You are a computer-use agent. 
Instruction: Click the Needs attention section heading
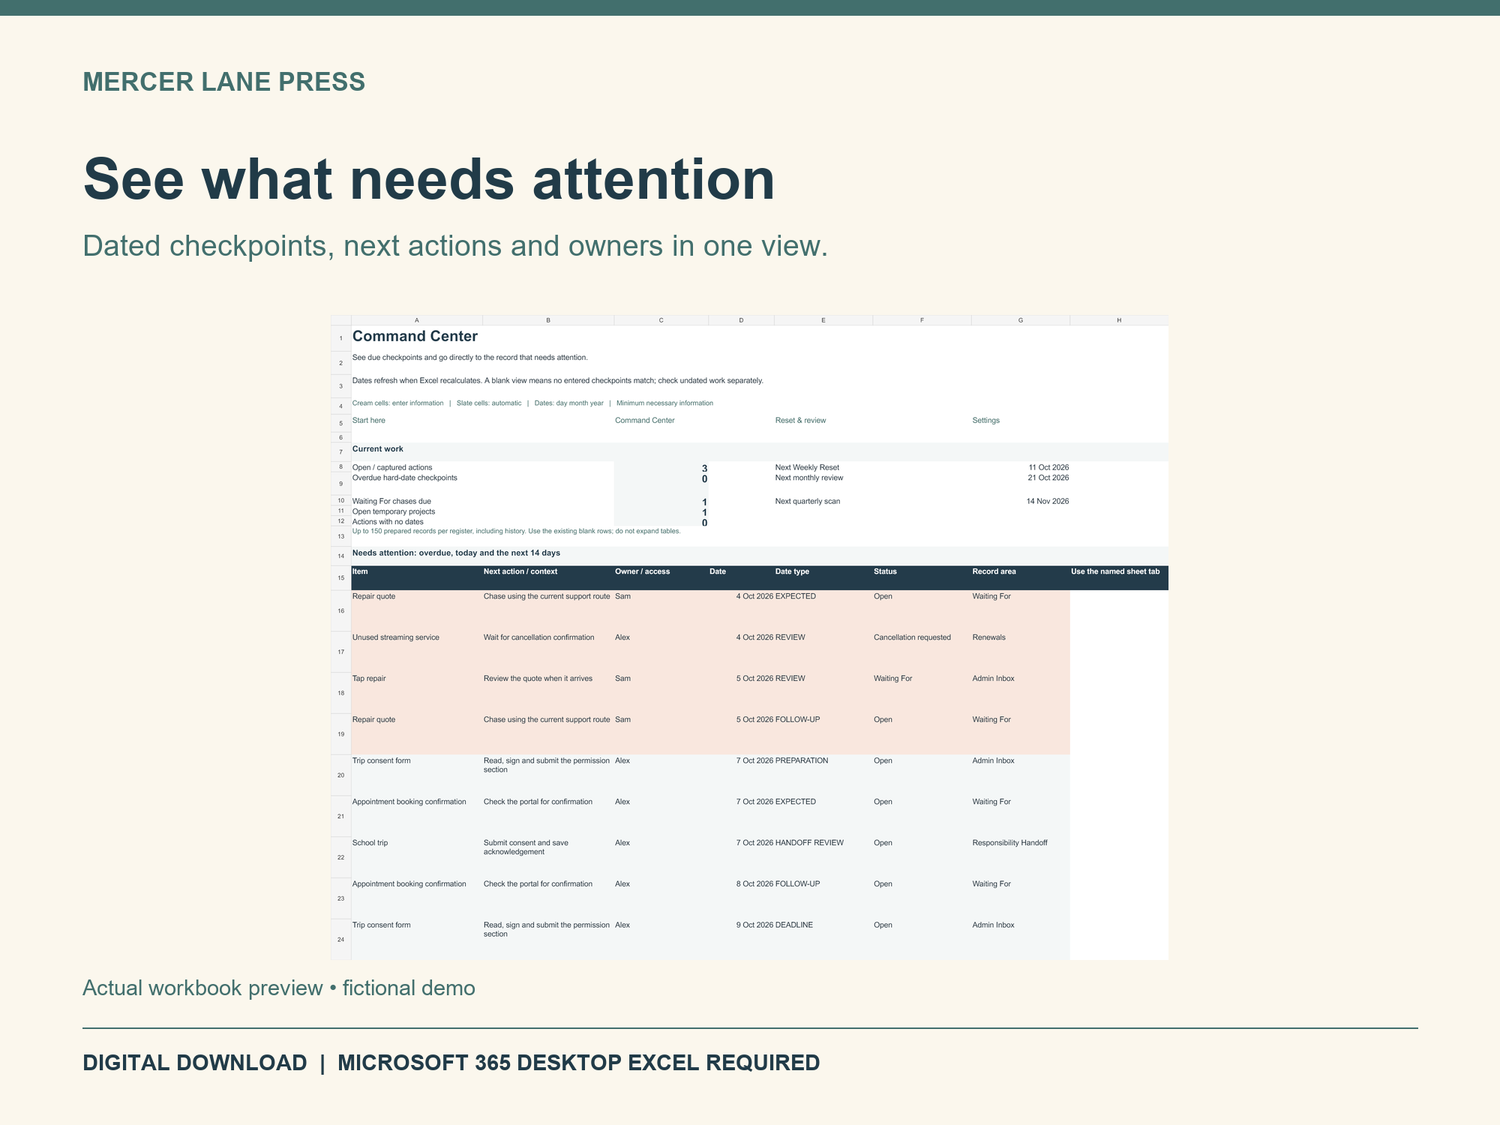(x=456, y=553)
